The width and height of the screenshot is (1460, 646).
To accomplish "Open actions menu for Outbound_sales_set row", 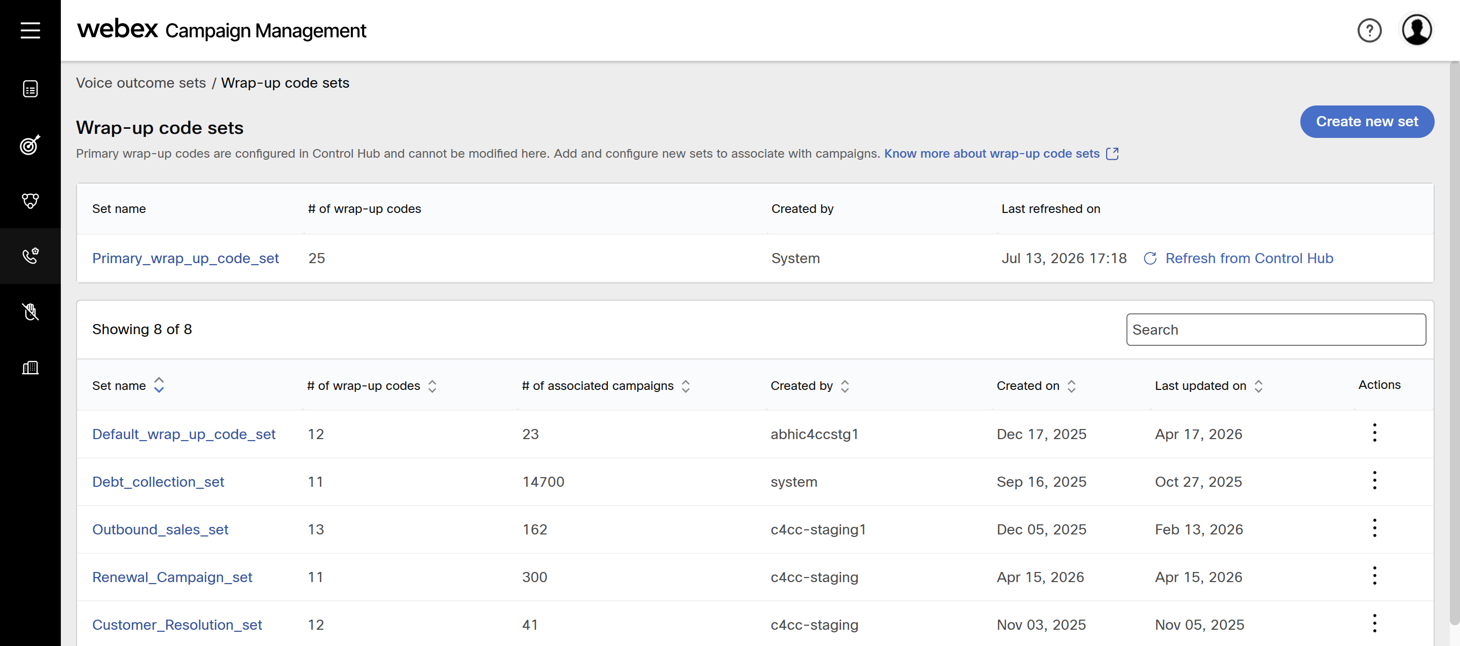I will 1374,528.
